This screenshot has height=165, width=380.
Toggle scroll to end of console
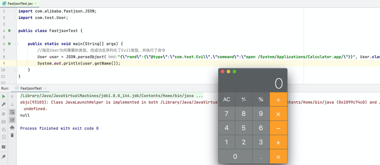pyautogui.click(x=12, y=120)
